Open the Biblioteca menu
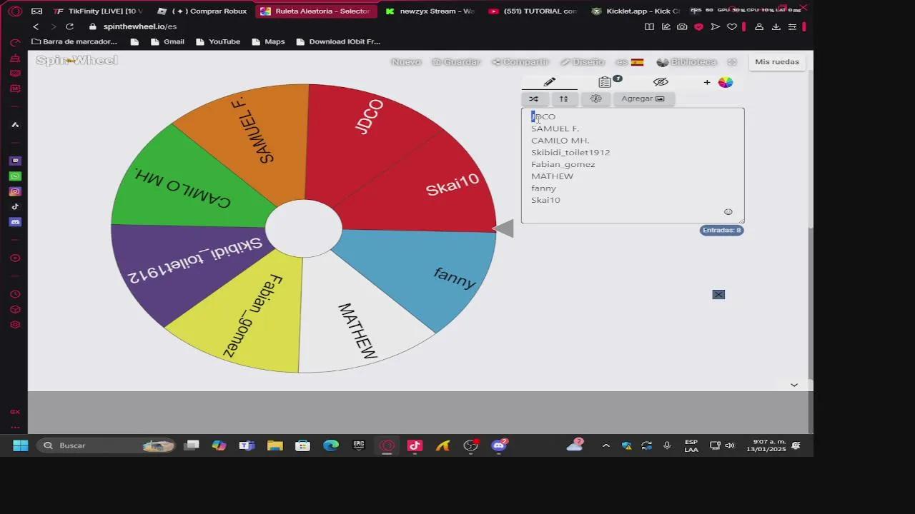Screen dimensions: 915x514 (686, 62)
